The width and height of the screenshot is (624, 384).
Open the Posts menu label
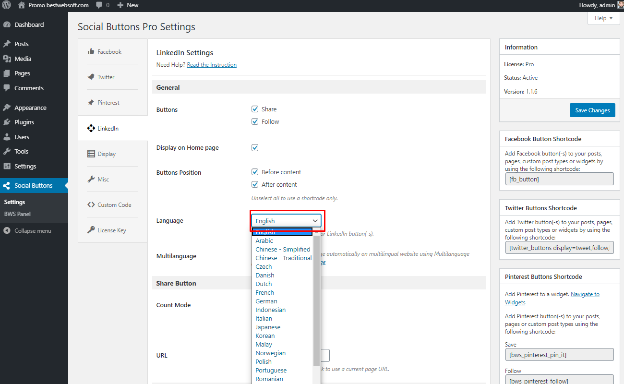click(x=22, y=44)
